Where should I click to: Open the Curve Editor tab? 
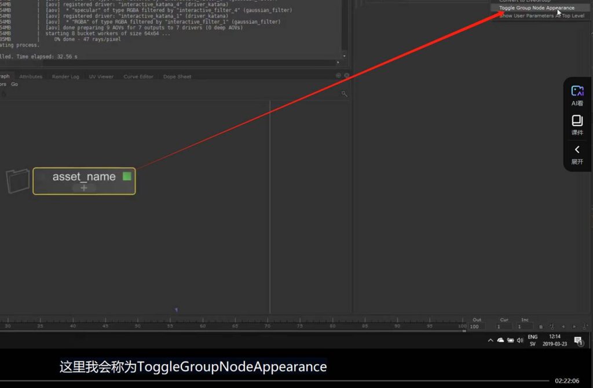click(138, 76)
